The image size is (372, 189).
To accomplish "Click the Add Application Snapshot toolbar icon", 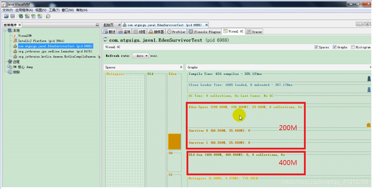I will point(40,16).
